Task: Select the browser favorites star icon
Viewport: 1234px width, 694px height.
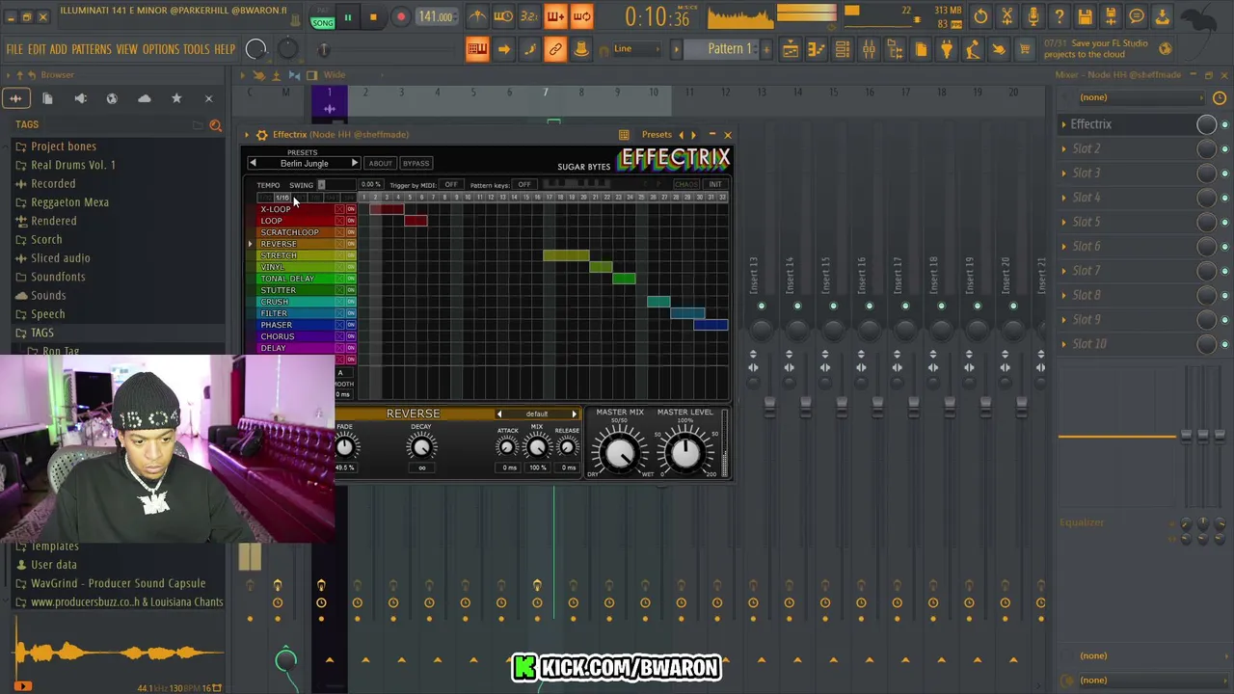Action: pos(176,98)
